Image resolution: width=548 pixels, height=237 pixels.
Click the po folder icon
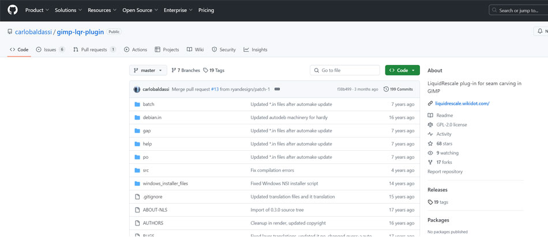click(x=137, y=157)
